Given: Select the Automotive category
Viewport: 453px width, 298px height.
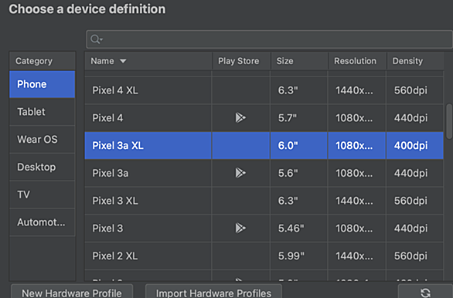Looking at the screenshot, I should click(43, 222).
